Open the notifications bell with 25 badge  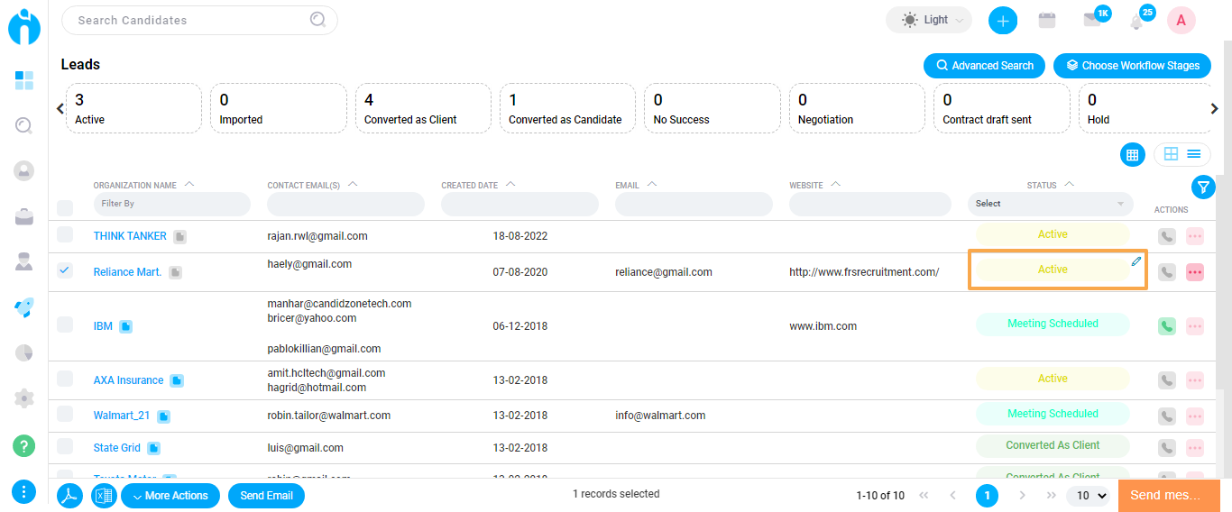[1136, 21]
